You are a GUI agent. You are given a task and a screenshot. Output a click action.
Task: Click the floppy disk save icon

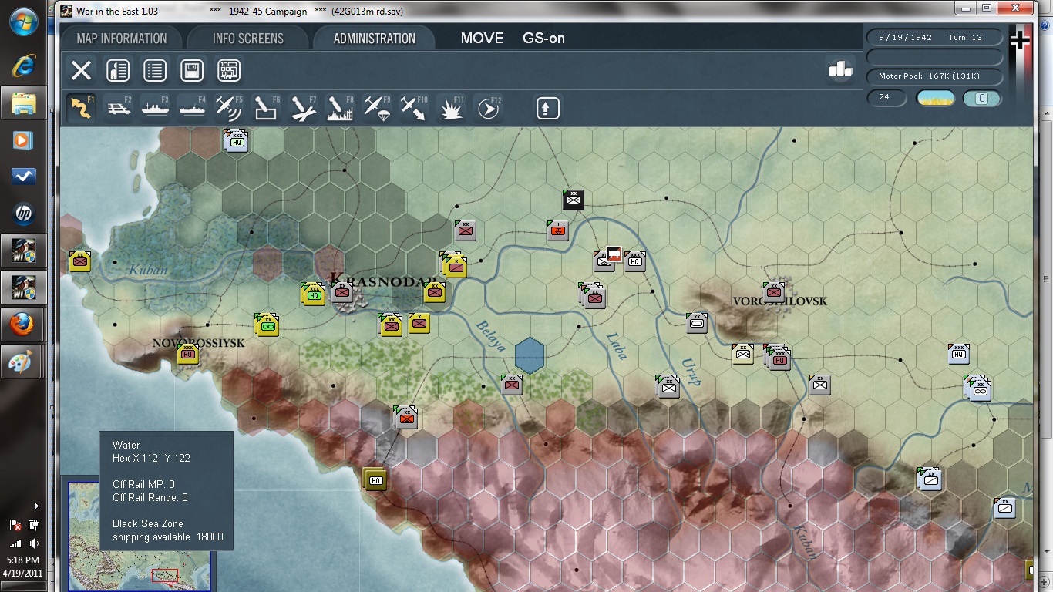(x=192, y=71)
